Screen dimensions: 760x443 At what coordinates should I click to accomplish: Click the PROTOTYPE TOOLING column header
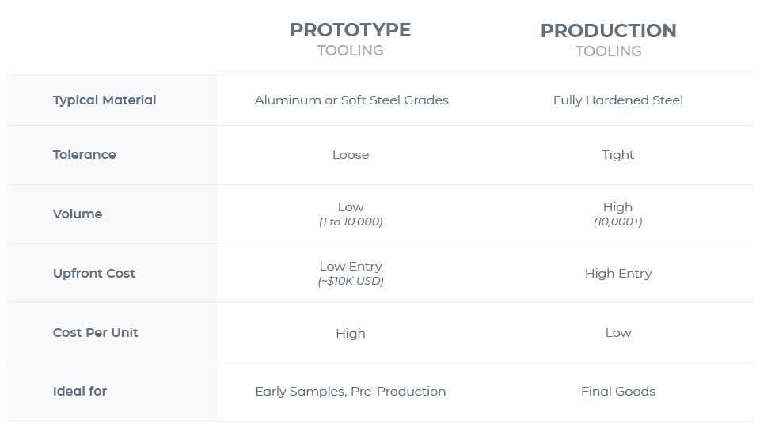[x=350, y=39]
